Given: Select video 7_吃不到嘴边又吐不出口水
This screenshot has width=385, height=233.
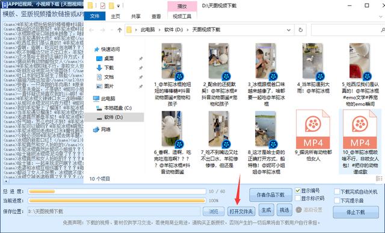Looking at the screenshot, I should [219, 139].
